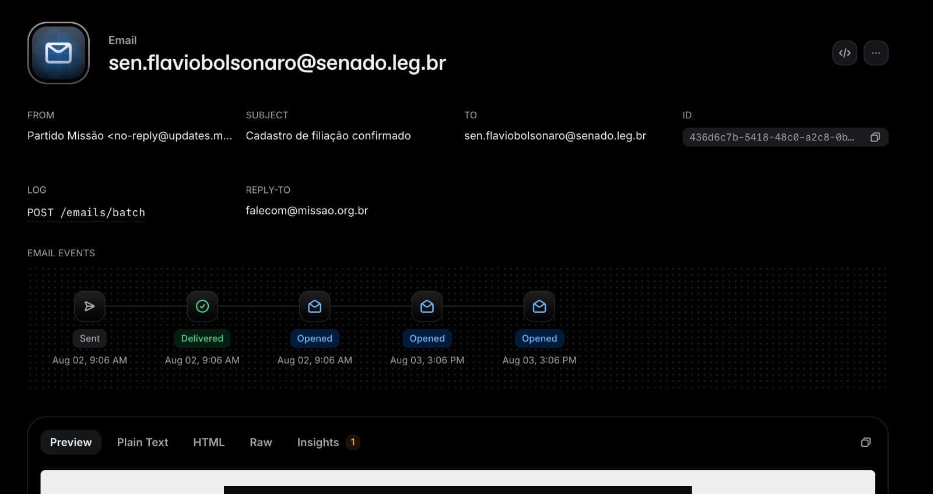Click the page title email address heading

[277, 62]
